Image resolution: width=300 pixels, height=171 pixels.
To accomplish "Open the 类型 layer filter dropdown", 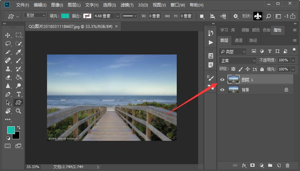I will [233, 52].
